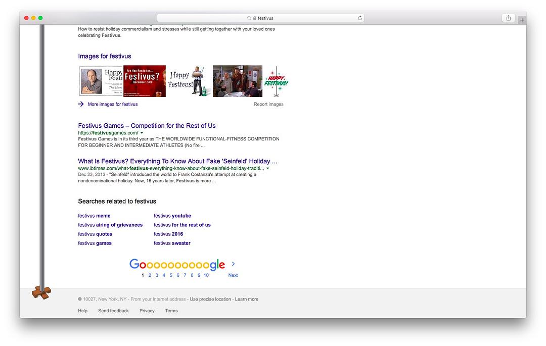Click the Safari Share icon

coord(508,18)
